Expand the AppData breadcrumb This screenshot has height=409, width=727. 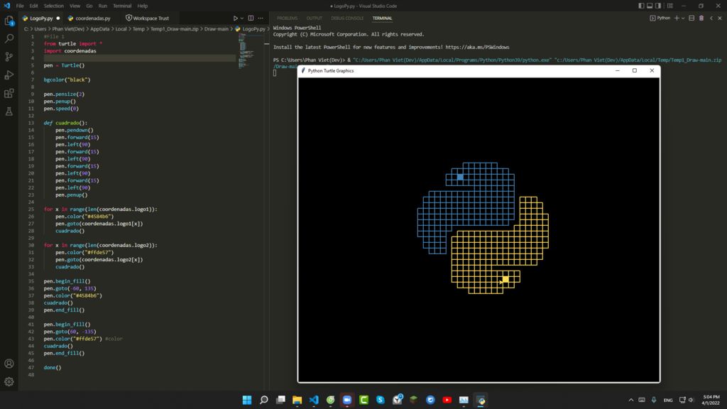point(99,28)
